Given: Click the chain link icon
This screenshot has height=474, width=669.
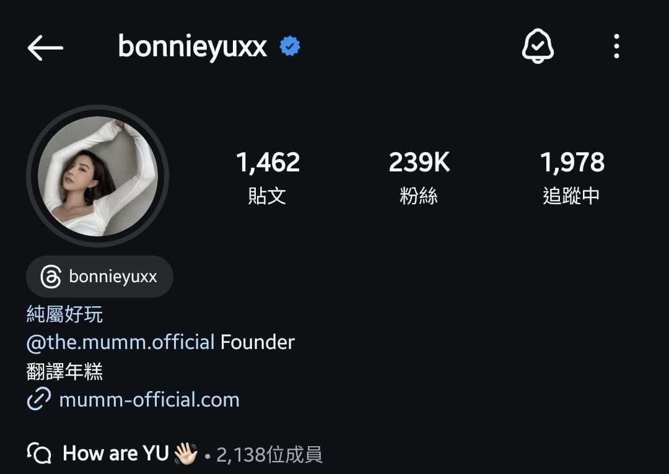Looking at the screenshot, I should pyautogui.click(x=39, y=399).
